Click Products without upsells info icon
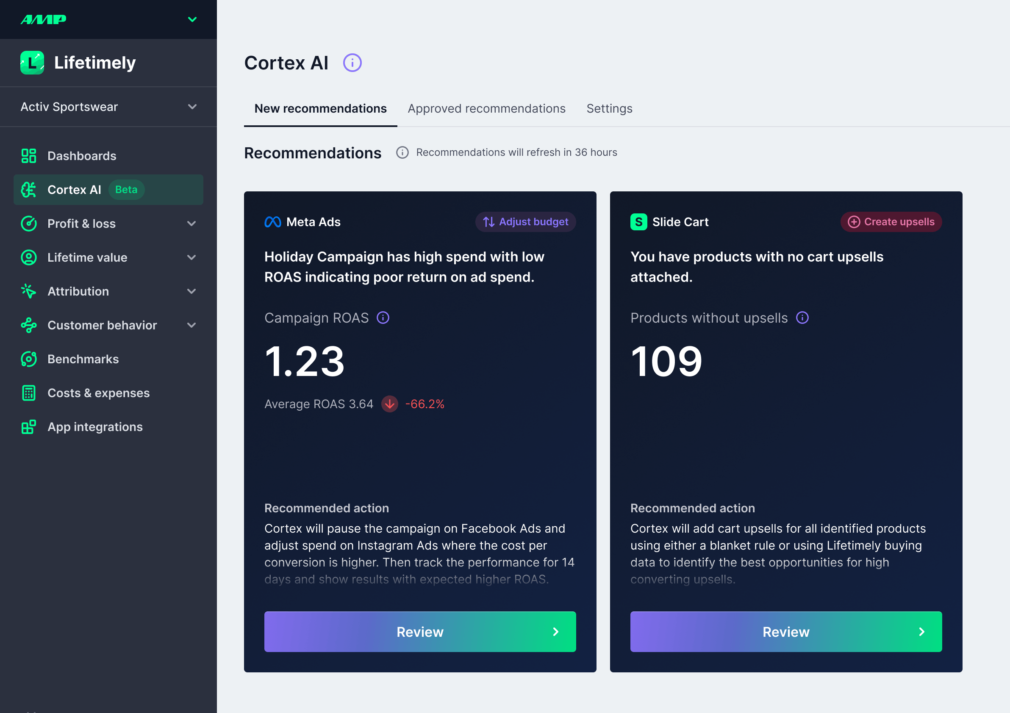Viewport: 1010px width, 713px height. coord(802,318)
